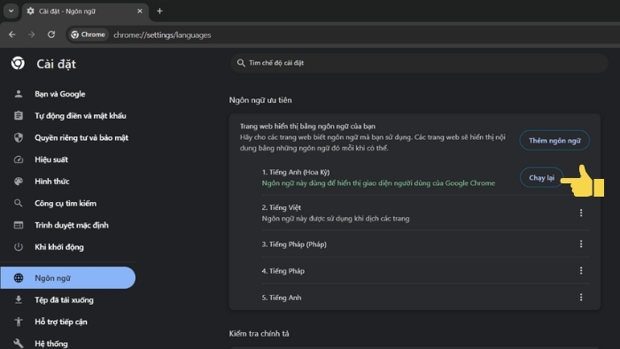Open the tab search dropdown arrow
Screen dimensions: 620x349
[x=11, y=11]
